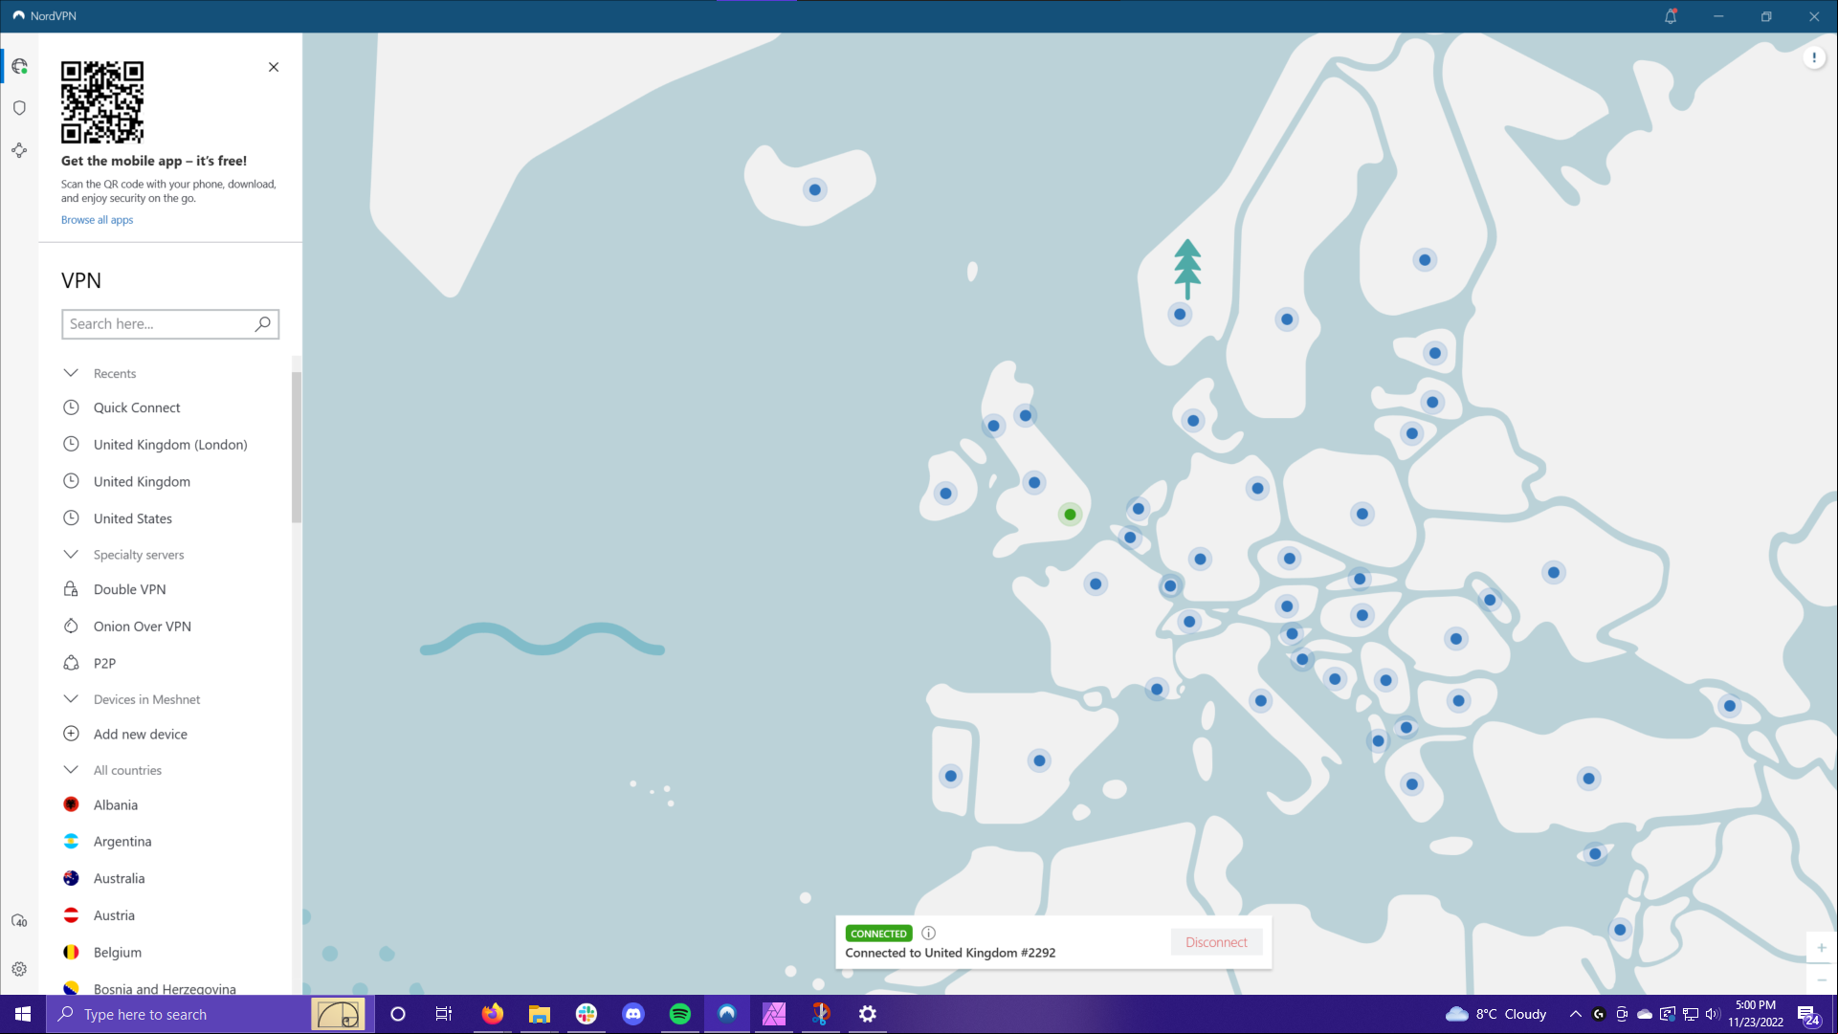Click the Finland server pin on map
This screenshot has width=1838, height=1034.
(x=1425, y=260)
